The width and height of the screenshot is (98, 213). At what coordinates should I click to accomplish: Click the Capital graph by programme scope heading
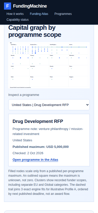pos(35,31)
